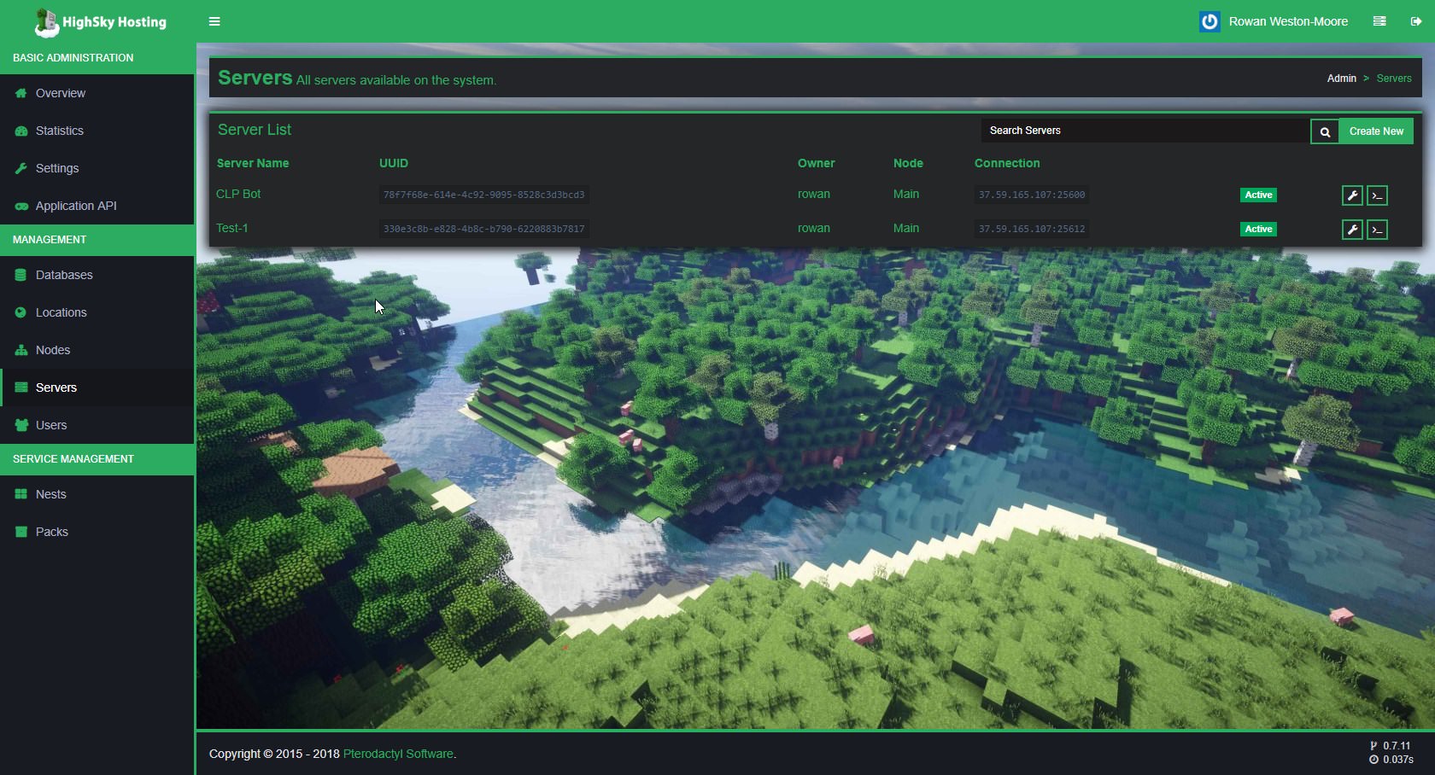
Task: Open server list icon in top bar
Action: coord(1379,21)
